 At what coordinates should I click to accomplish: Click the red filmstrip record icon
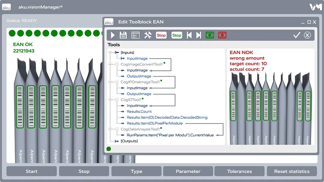(x=222, y=35)
